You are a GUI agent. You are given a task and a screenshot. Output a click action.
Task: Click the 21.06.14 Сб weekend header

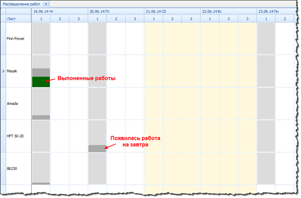[157, 10]
